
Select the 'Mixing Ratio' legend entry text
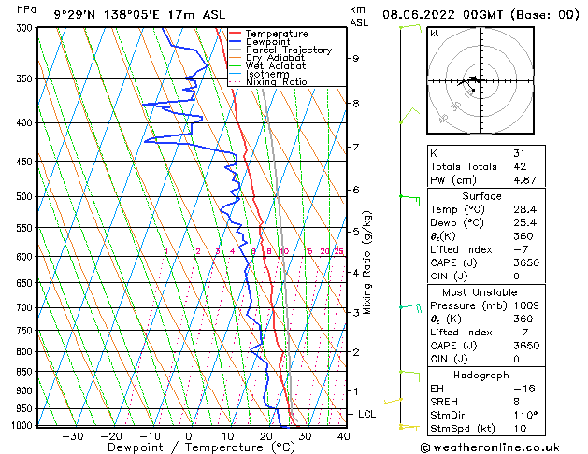tap(277, 82)
